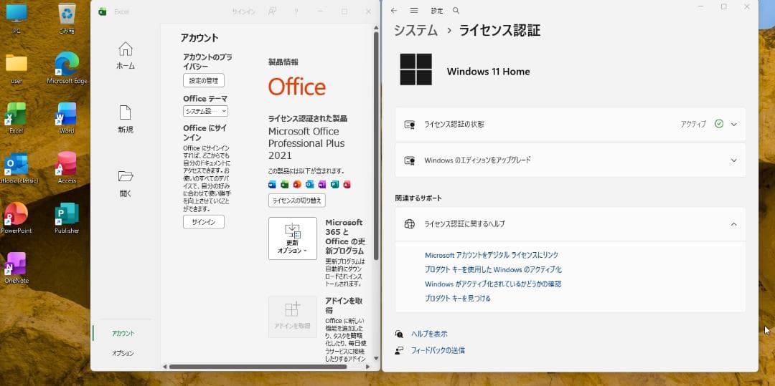
Task: Click フィードバックの送信 link
Action: click(438, 350)
